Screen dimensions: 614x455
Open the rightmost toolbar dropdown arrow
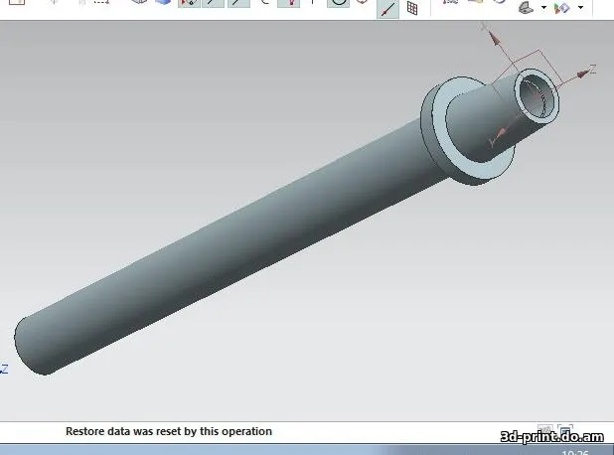580,8
